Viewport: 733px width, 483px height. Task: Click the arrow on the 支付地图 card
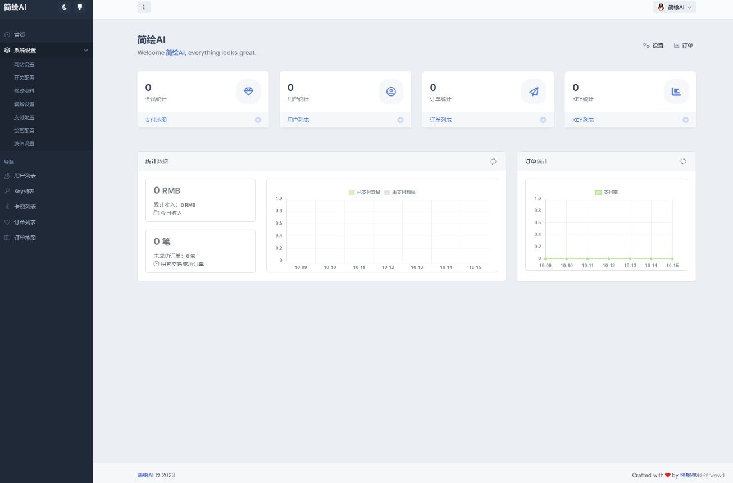pyautogui.click(x=258, y=120)
